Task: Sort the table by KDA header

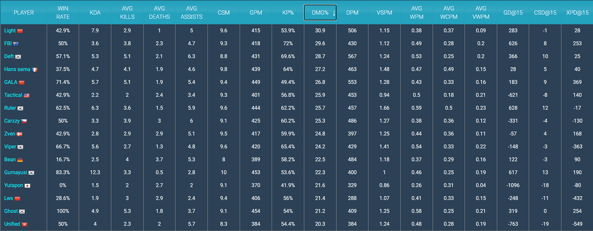Action: point(95,12)
